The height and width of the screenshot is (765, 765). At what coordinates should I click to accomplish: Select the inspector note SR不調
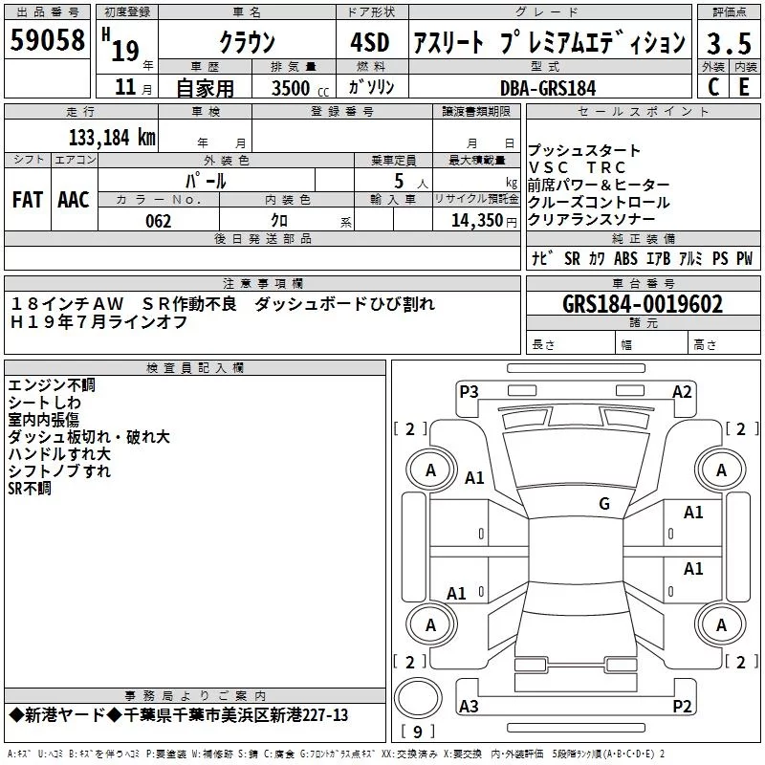(30, 488)
